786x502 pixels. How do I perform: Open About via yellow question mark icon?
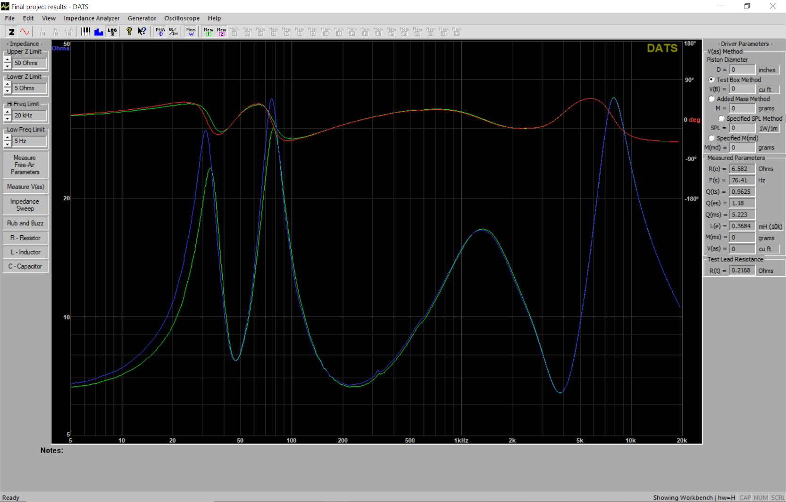click(129, 32)
